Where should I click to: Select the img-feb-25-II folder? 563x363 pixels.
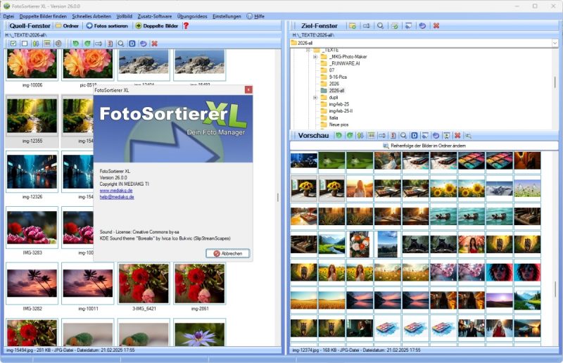click(341, 111)
